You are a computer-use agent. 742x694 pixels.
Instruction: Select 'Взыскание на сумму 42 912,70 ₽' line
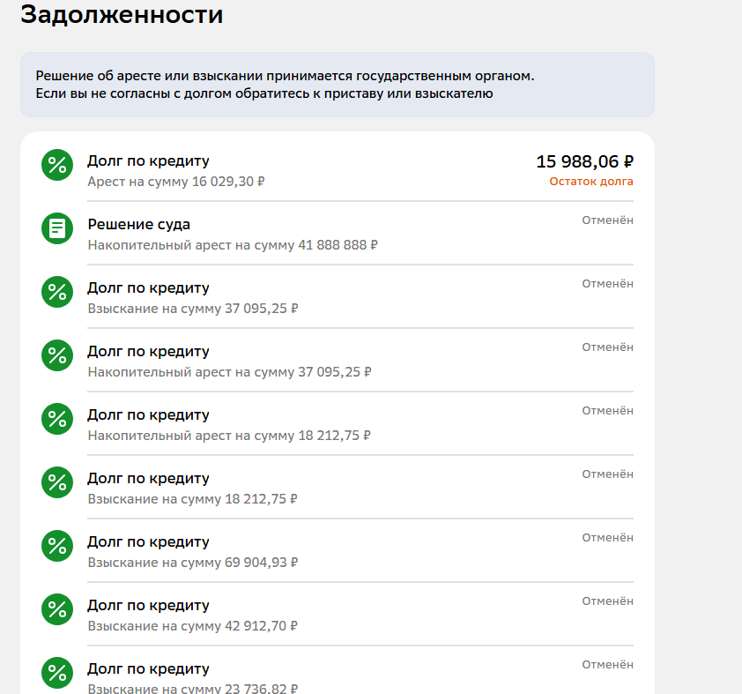[x=193, y=626]
